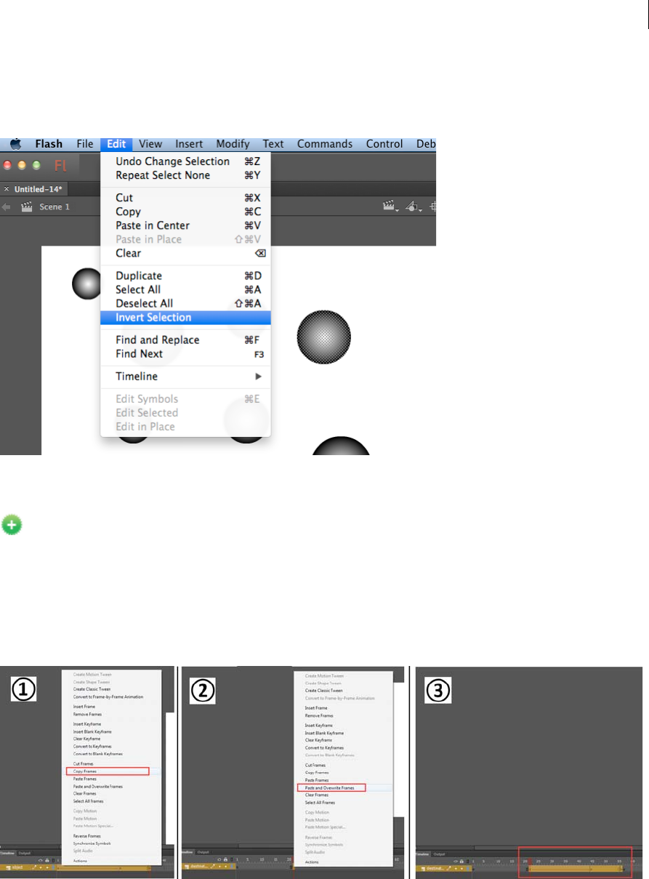Click the tween frame span in step 3 timeline
Image resolution: width=649 pixels, height=879 pixels.
575,868
